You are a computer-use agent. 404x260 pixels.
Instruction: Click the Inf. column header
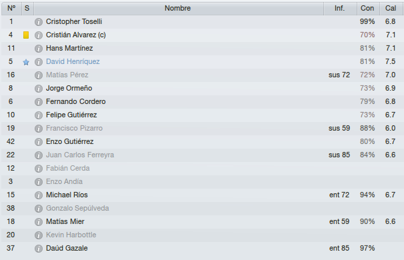pos(340,9)
